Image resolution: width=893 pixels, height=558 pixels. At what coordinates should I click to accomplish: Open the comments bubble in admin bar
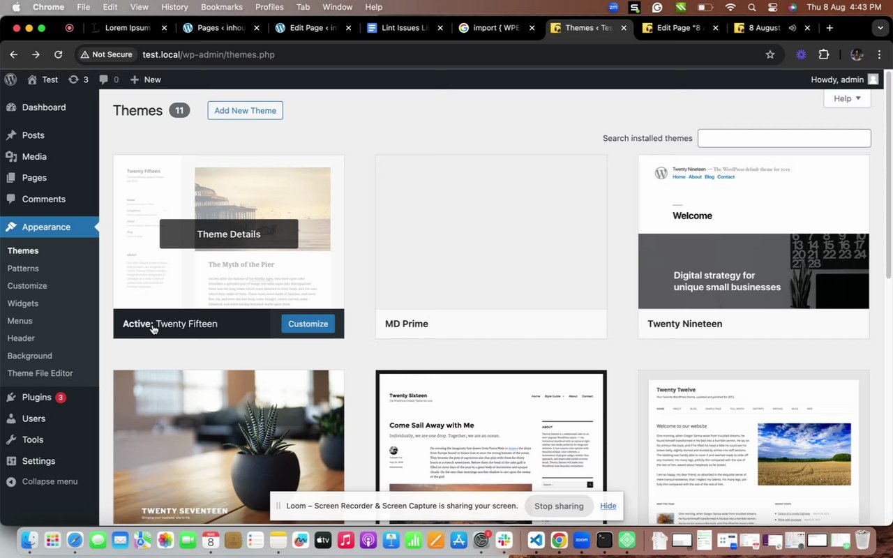pos(109,80)
